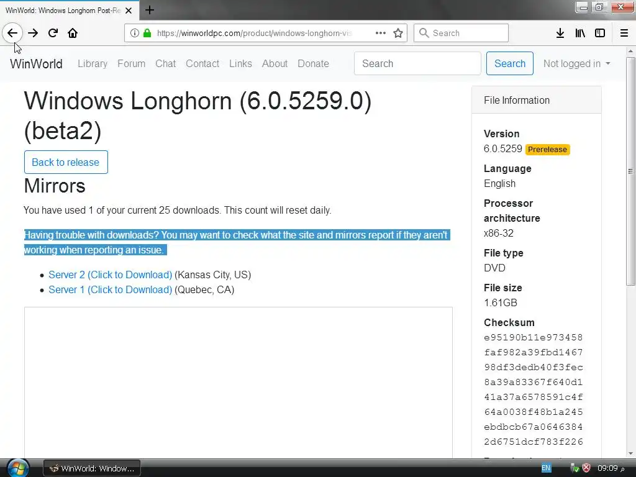Click the file size value 1.61GB
636x477 pixels.
[501, 302]
